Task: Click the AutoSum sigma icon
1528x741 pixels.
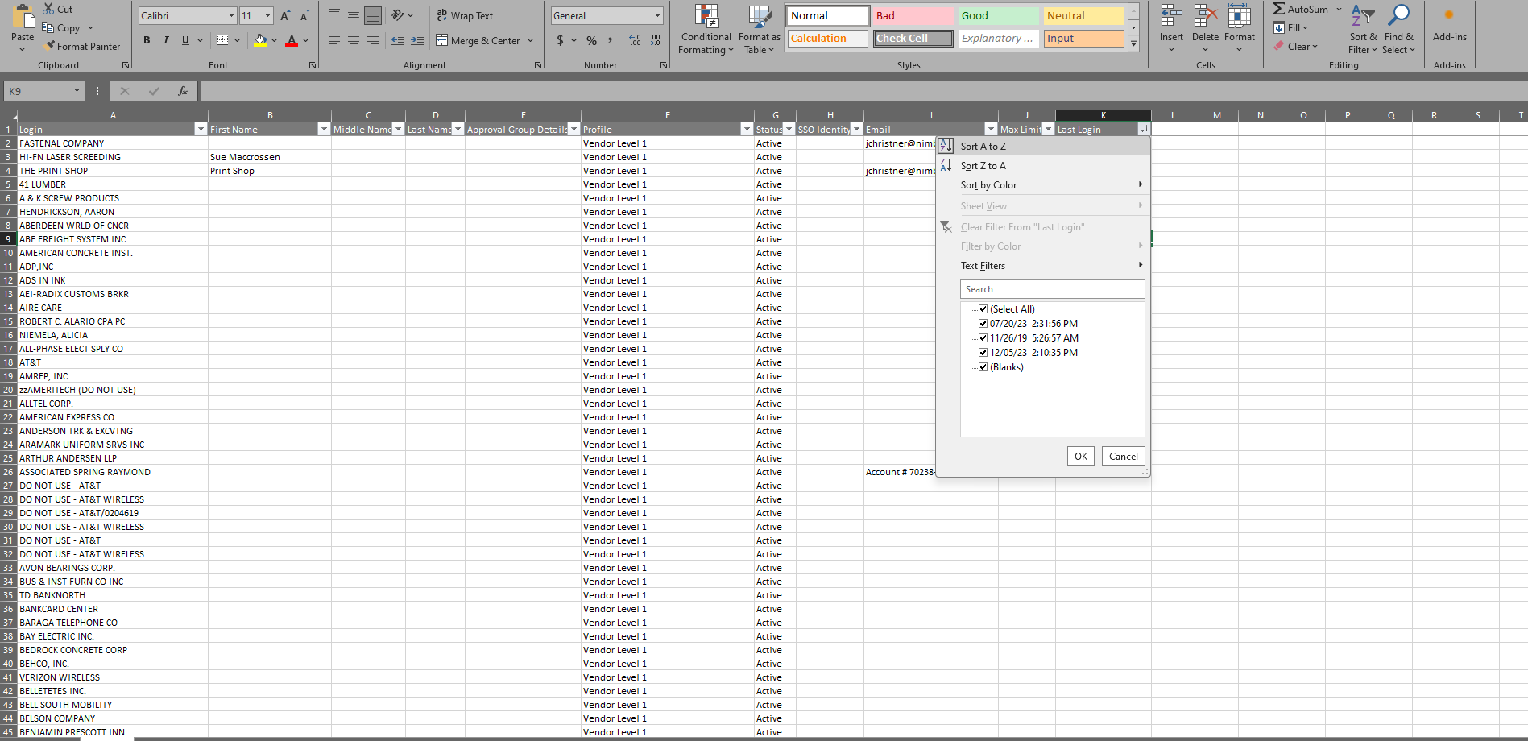Action: (1279, 9)
